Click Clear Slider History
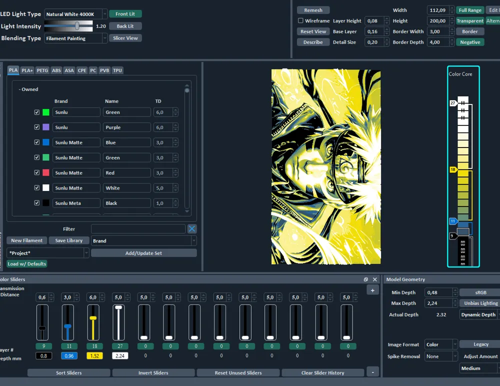This screenshot has height=386, width=500. (x=322, y=372)
